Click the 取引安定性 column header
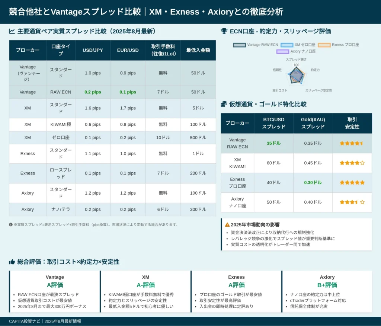This screenshot has height=326, width=381. tap(352, 123)
